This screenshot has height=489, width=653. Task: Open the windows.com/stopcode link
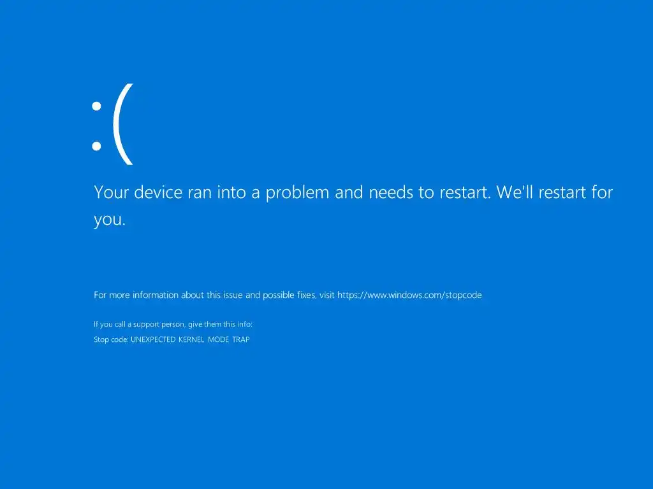pyautogui.click(x=409, y=295)
